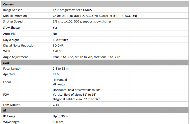Select the IR Range Up to 30 m value
This screenshot has height=124, width=190.
point(60,116)
